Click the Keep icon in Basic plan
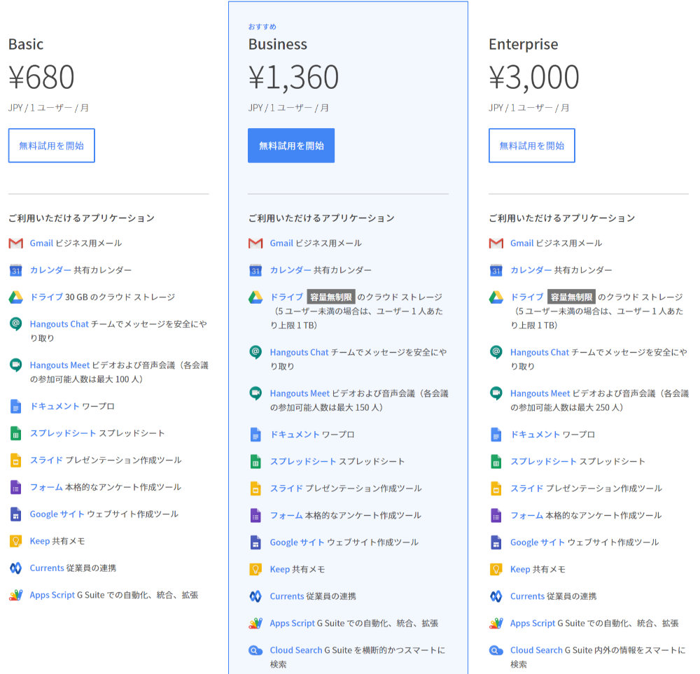The image size is (700, 674). [x=15, y=542]
